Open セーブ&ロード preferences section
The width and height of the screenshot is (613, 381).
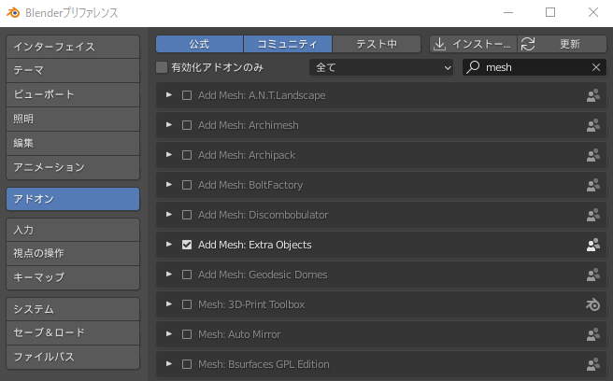(x=73, y=332)
